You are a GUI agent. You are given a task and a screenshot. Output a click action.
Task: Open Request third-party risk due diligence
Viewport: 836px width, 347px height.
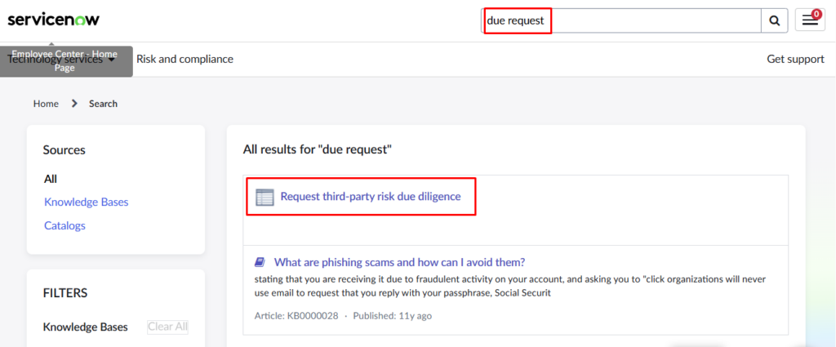[371, 196]
